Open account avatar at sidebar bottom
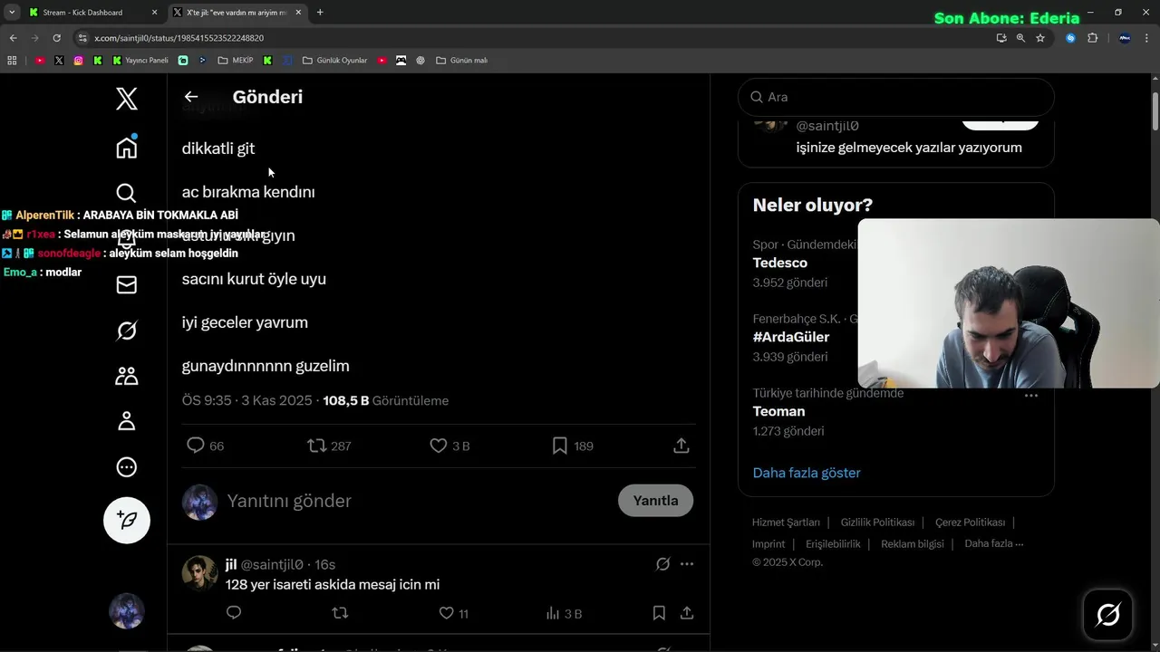1160x652 pixels. coord(127,611)
